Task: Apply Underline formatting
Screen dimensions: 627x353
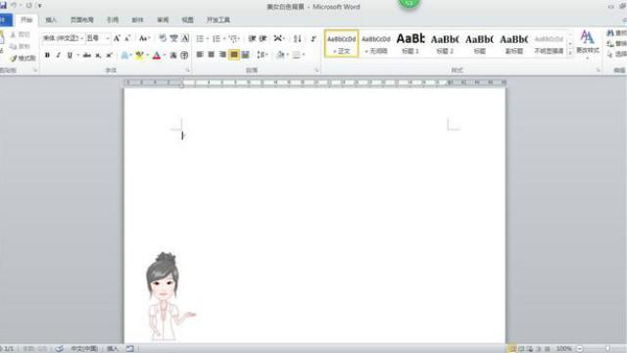Action: click(70, 55)
